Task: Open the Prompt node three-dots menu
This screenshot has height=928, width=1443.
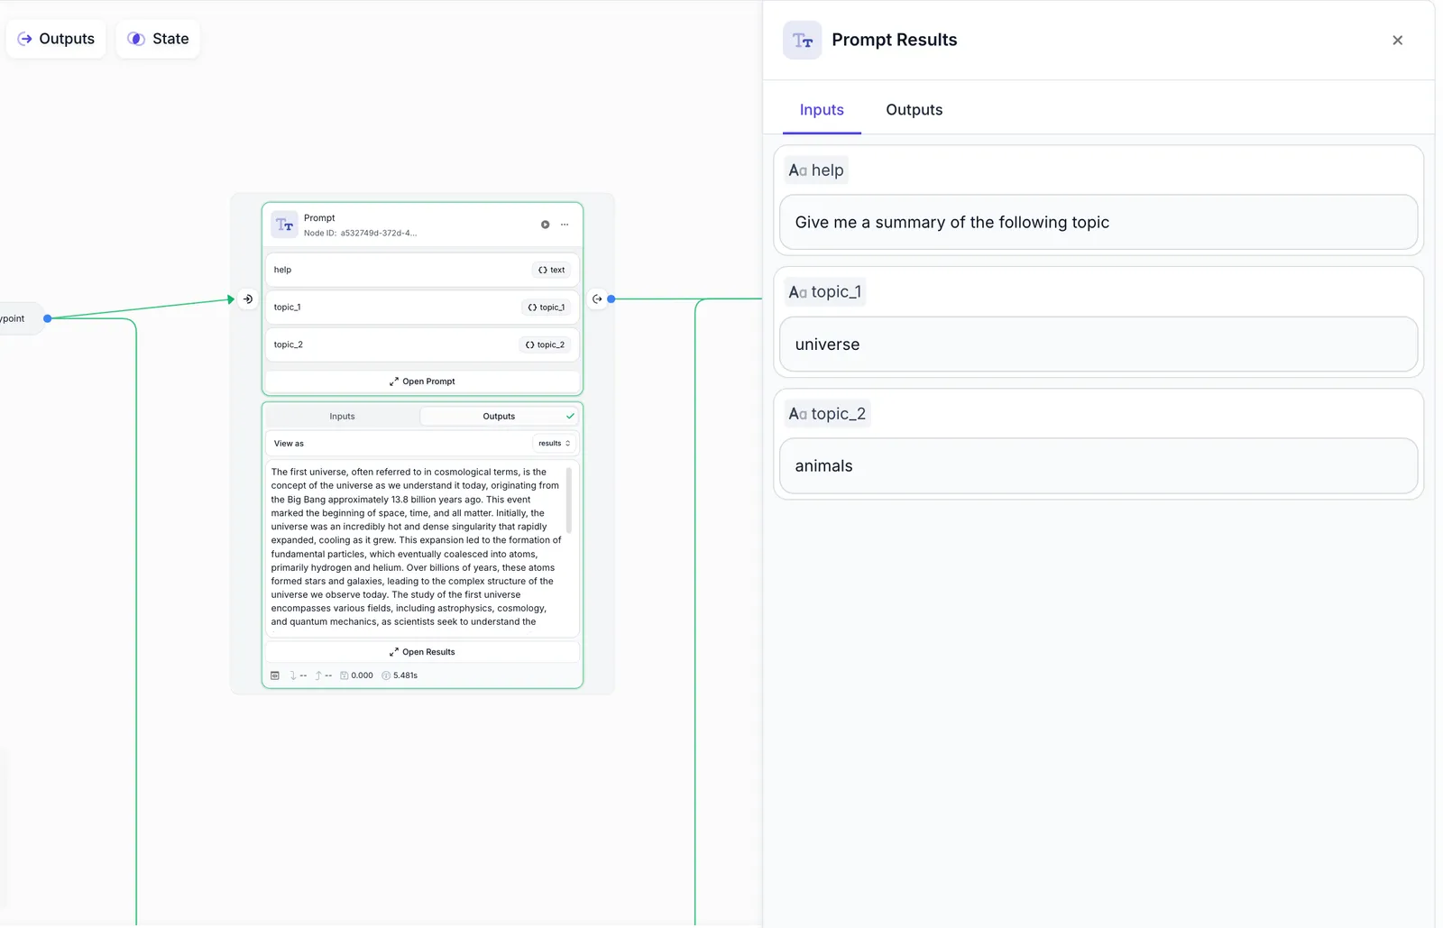Action: (x=565, y=225)
